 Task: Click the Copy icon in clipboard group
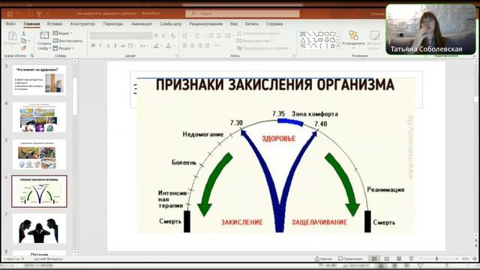[23, 40]
